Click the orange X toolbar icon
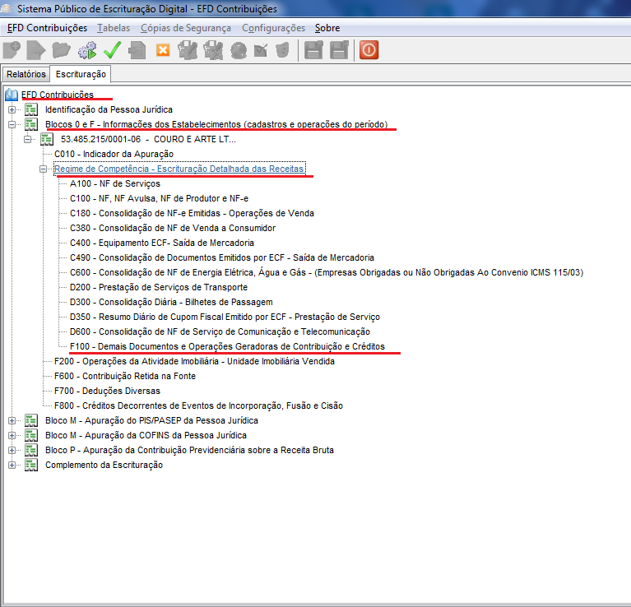Viewport: 631px width, 607px height. (163, 50)
